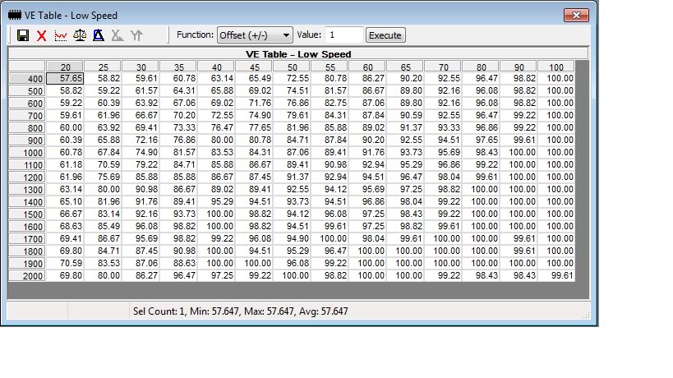Select row header 1900
The width and height of the screenshot is (673, 378).
point(26,264)
